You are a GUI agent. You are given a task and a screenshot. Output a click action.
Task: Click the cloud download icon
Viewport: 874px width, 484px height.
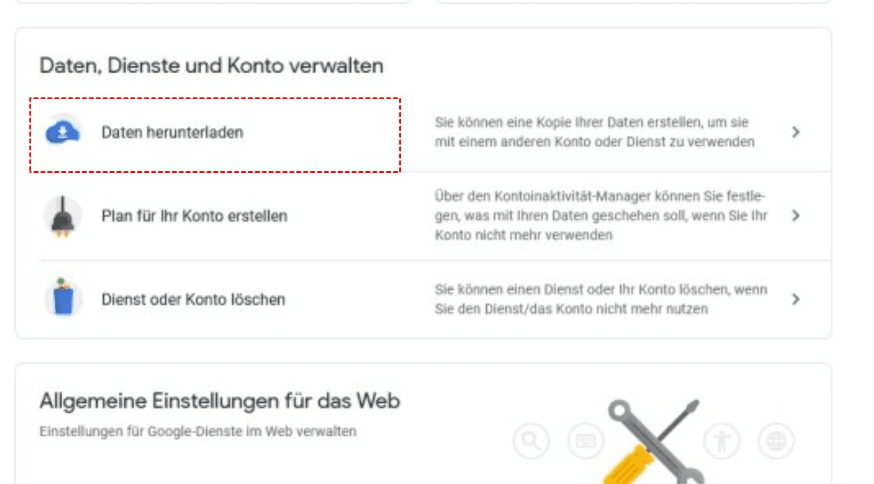coord(63,132)
